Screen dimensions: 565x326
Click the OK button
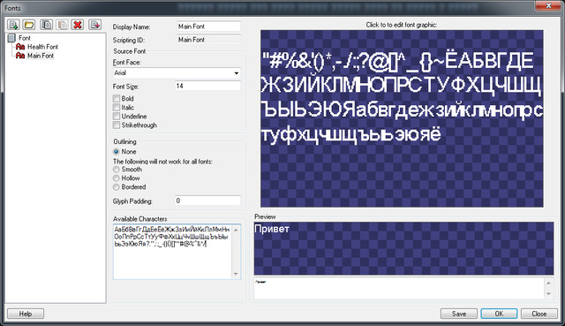pos(499,314)
